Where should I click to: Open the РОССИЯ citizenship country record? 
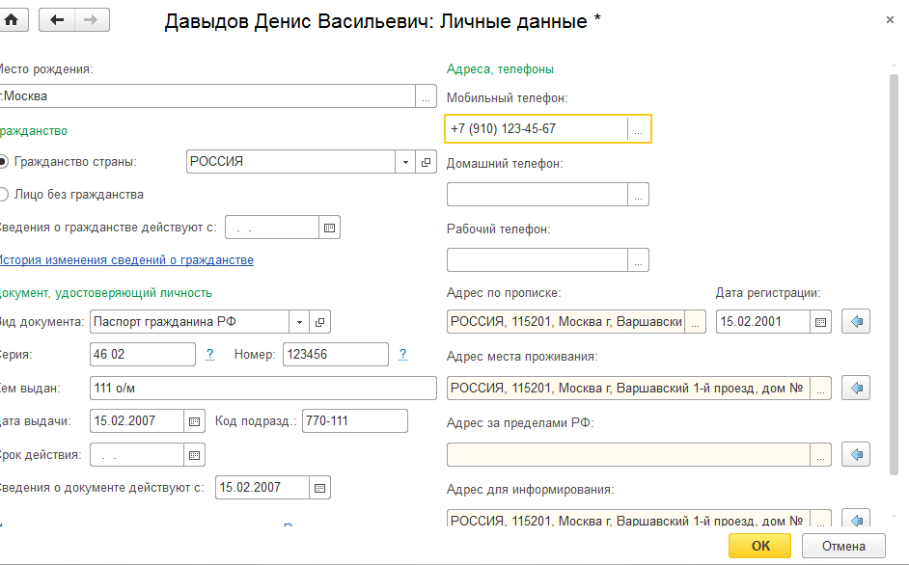[427, 163]
